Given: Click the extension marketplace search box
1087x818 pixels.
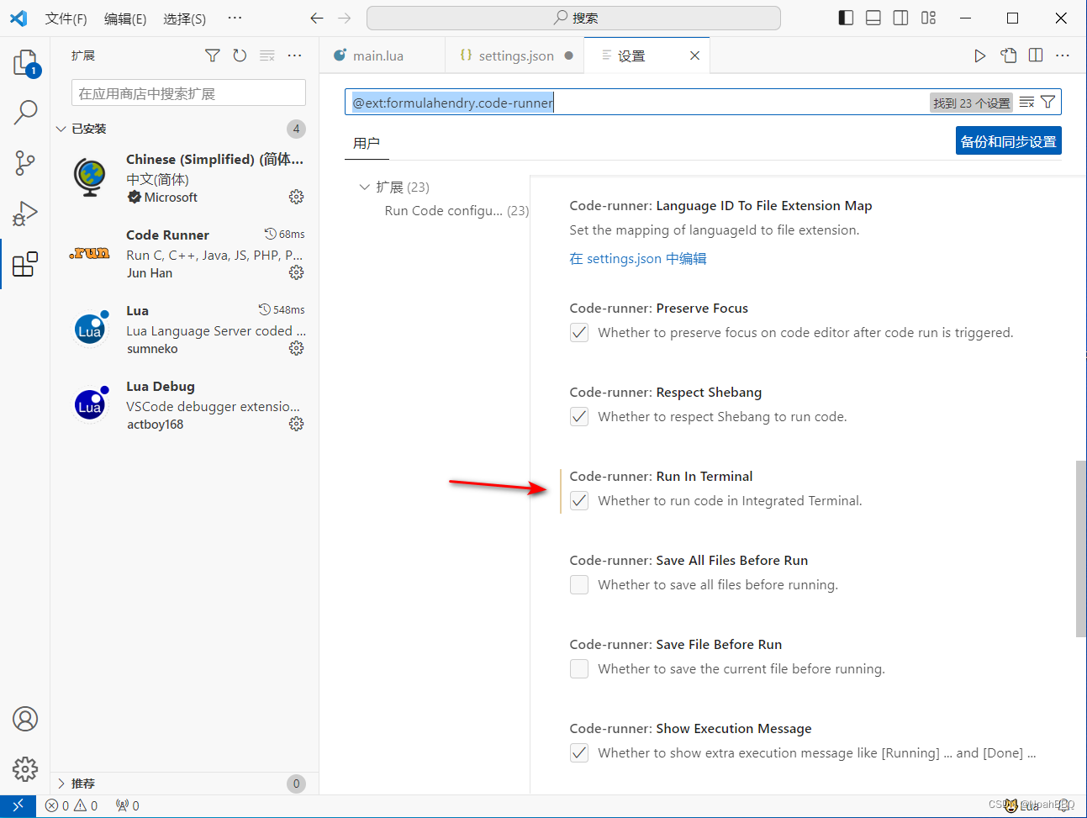Looking at the screenshot, I should [x=189, y=93].
